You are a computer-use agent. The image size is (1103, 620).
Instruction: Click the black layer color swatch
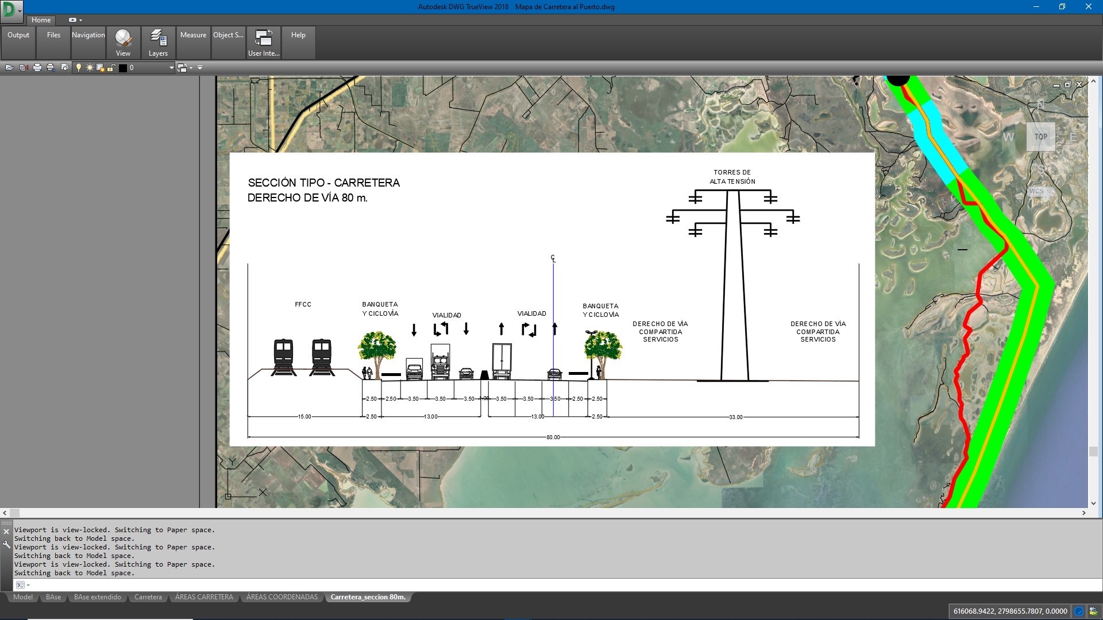pos(122,68)
